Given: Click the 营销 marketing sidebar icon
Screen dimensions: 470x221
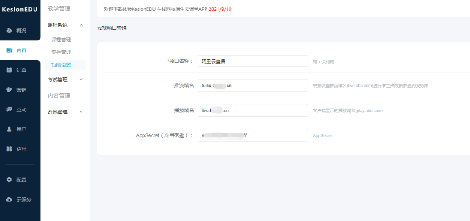Looking at the screenshot, I should coord(9,90).
